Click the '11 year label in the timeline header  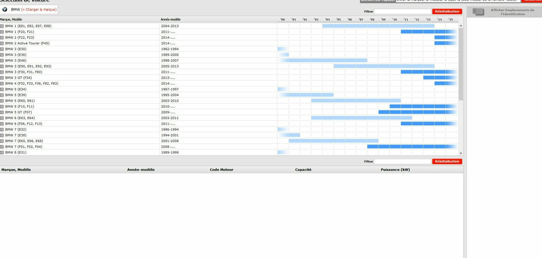(406, 19)
